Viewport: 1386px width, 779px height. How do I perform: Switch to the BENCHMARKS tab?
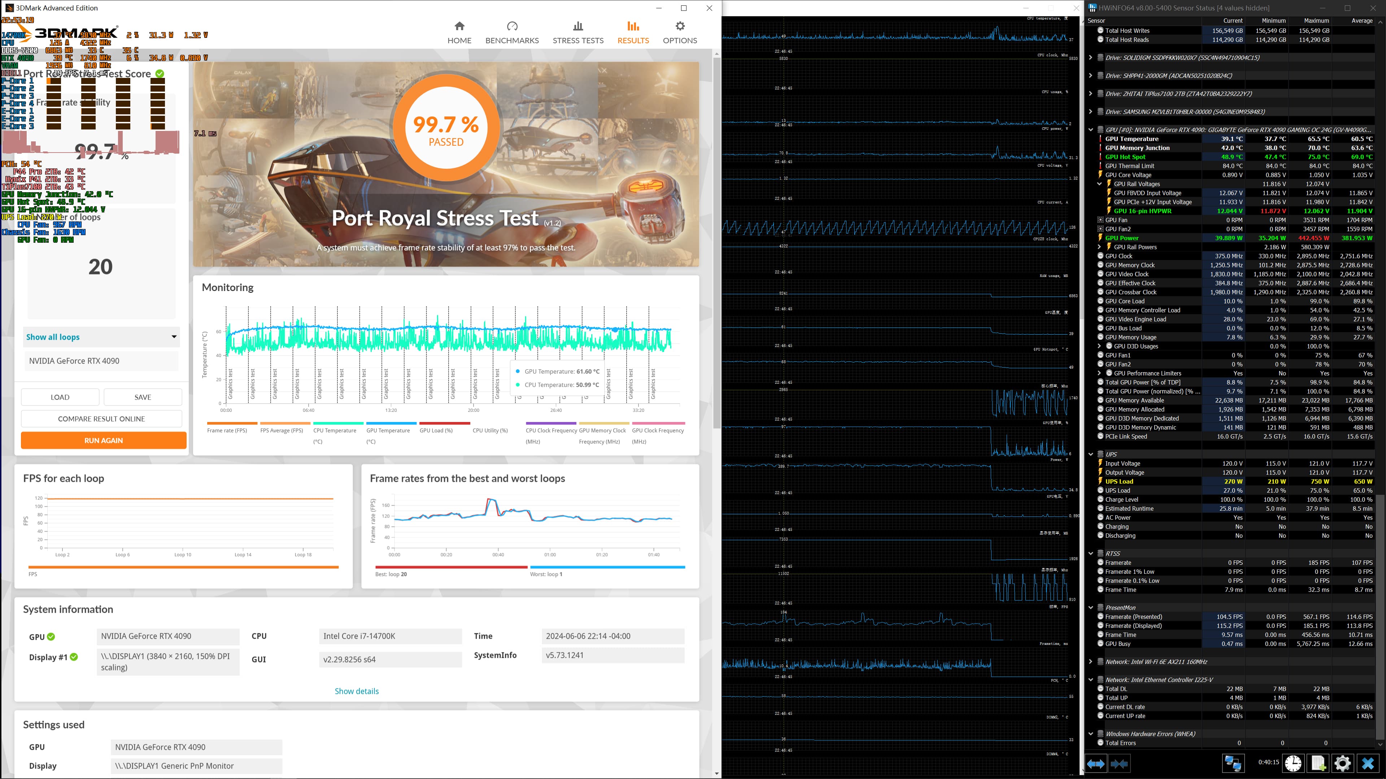pos(512,32)
